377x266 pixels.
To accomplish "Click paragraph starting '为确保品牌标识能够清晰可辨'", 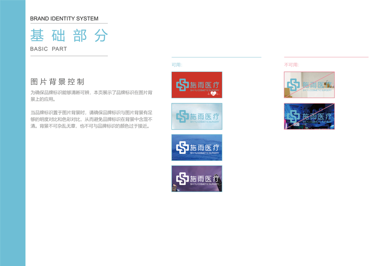I will pos(91,96).
